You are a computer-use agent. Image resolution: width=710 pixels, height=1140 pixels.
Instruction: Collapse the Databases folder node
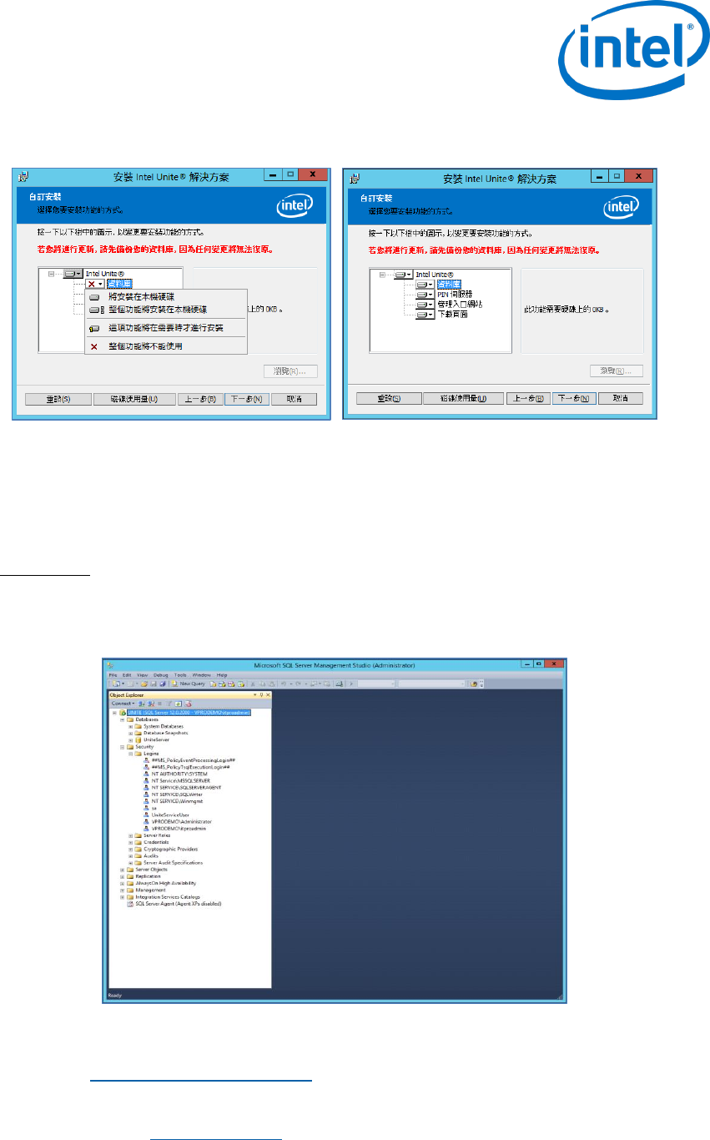click(x=123, y=719)
